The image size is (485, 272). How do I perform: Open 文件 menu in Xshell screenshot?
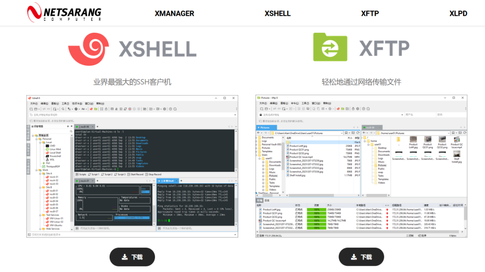pos(34,104)
